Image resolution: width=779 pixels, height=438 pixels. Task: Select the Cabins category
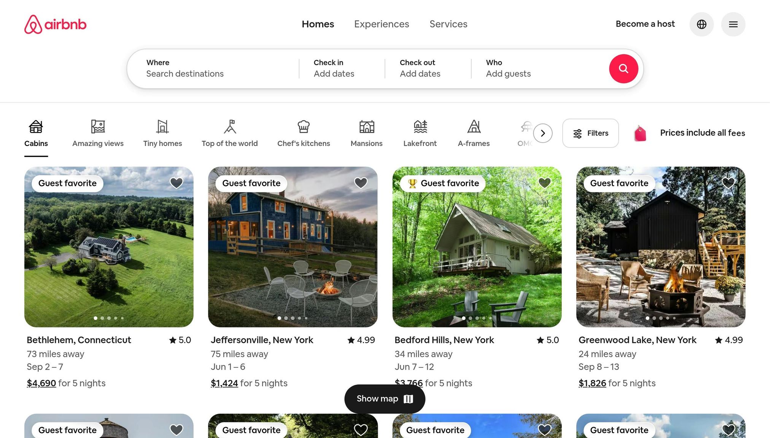point(36,134)
